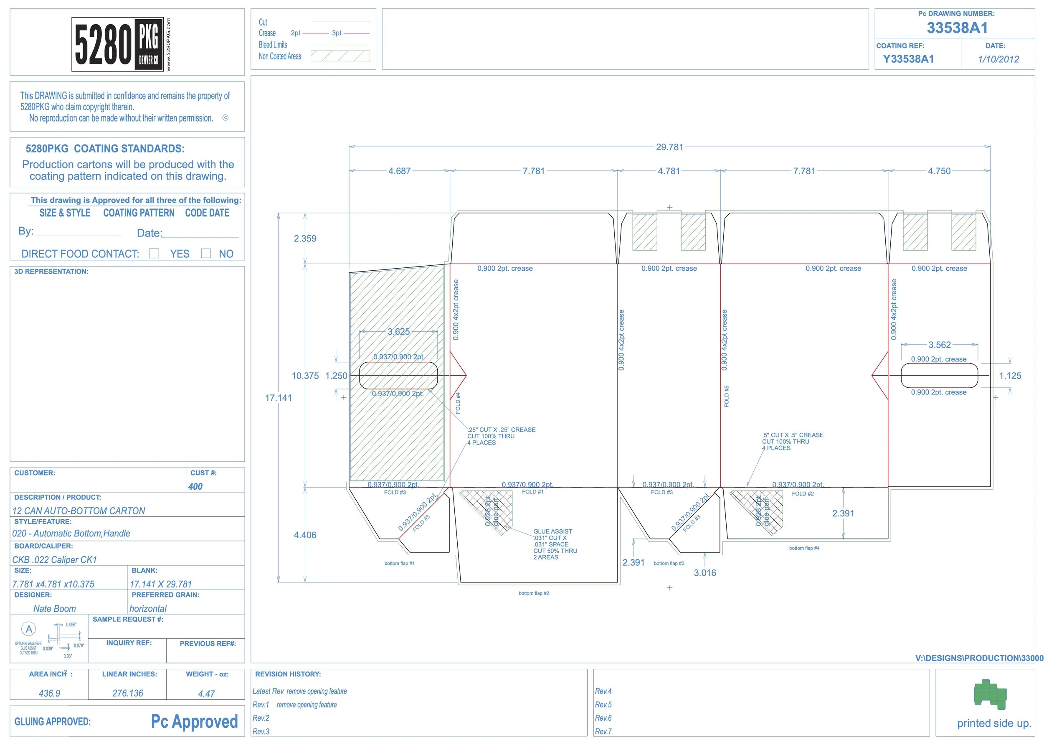Click the Non Coated Areas hatch swatch
1044x742 pixels.
340,56
